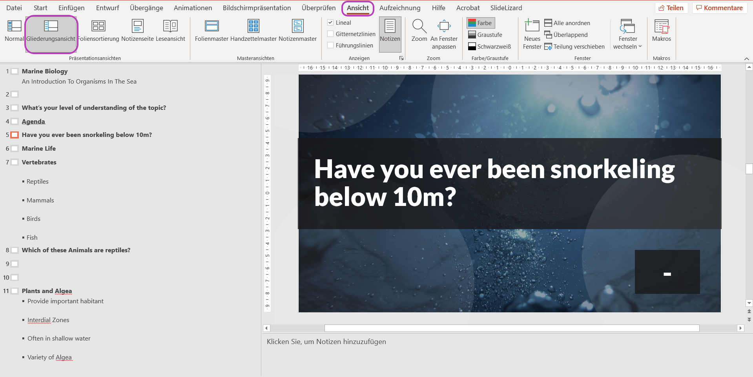This screenshot has width=753, height=377.
Task: Toggle the Lineal checkbox
Action: [330, 23]
